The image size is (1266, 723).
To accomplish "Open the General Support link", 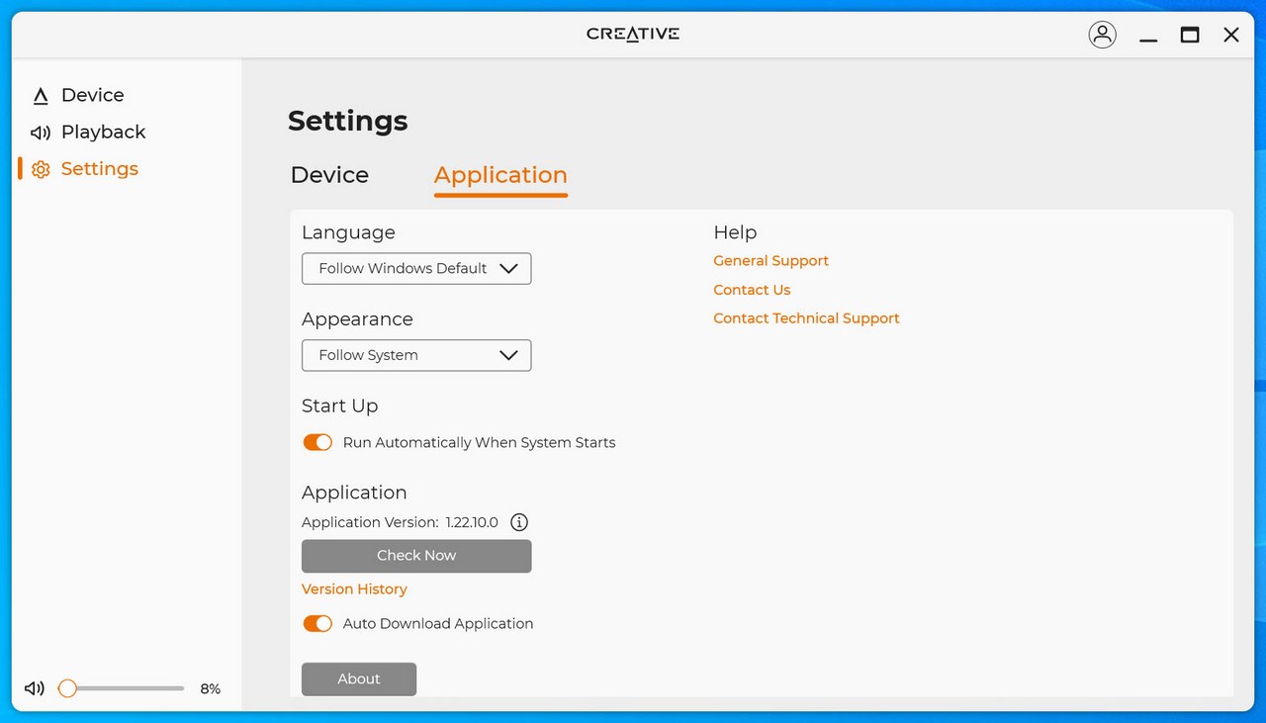I will pos(770,261).
